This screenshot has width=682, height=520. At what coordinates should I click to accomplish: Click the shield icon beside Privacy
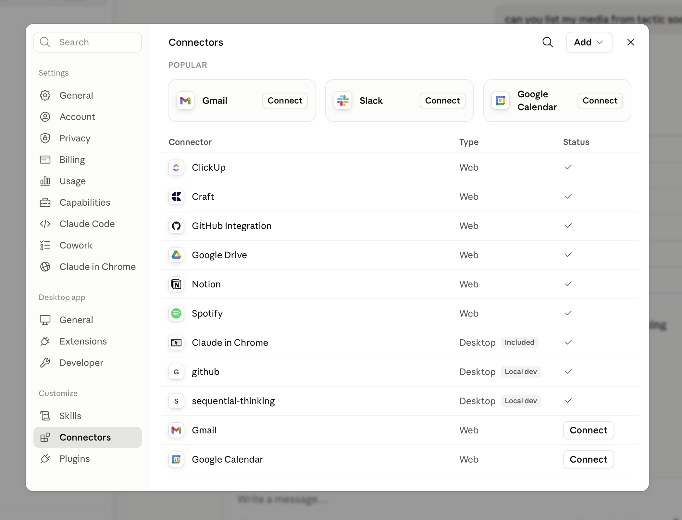[45, 138]
